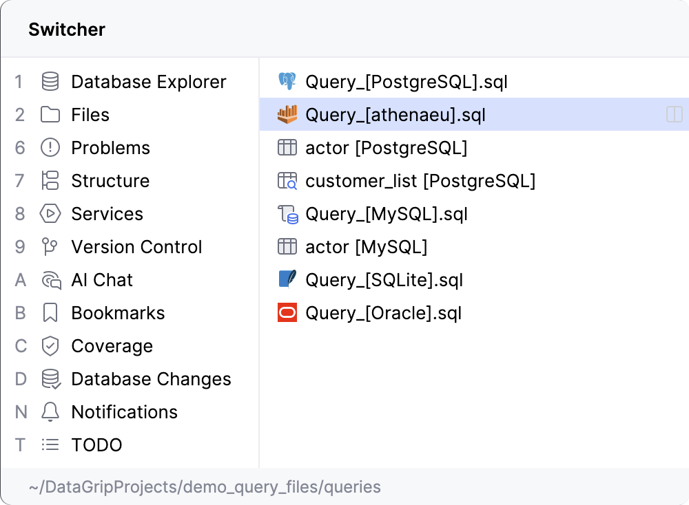Open the TODO tool window
689x505 pixels.
[96, 445]
